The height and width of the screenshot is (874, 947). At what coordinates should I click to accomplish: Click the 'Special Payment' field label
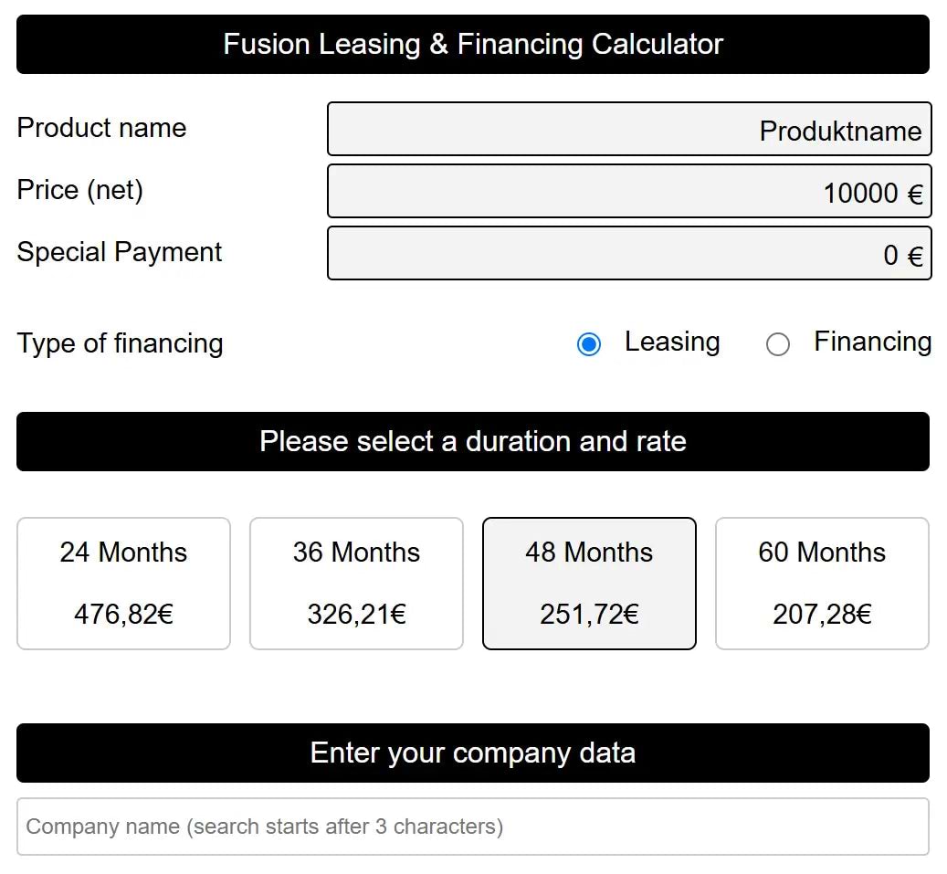click(120, 252)
